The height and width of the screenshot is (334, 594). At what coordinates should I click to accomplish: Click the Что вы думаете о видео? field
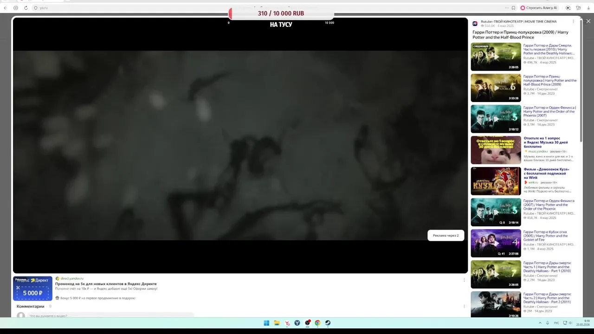(x=110, y=315)
